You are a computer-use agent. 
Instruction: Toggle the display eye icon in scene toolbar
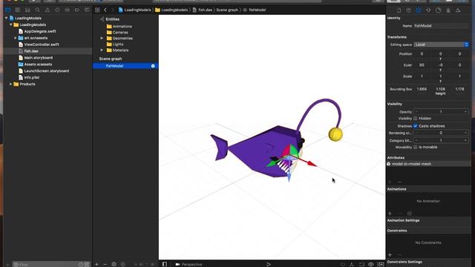click(371, 264)
